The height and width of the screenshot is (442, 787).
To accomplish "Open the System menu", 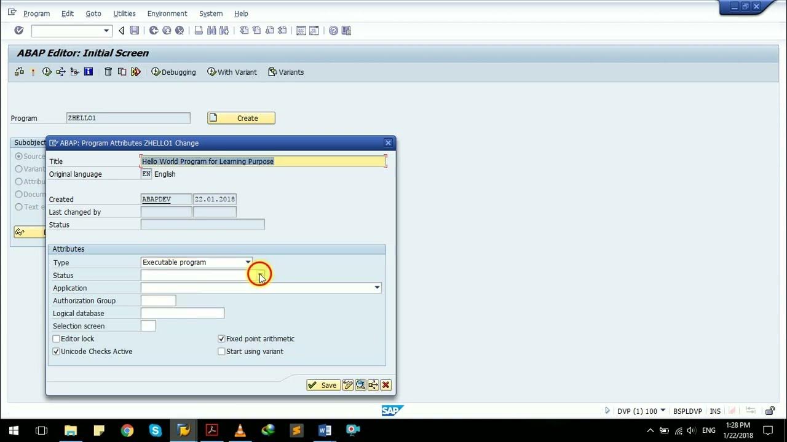I will click(211, 14).
